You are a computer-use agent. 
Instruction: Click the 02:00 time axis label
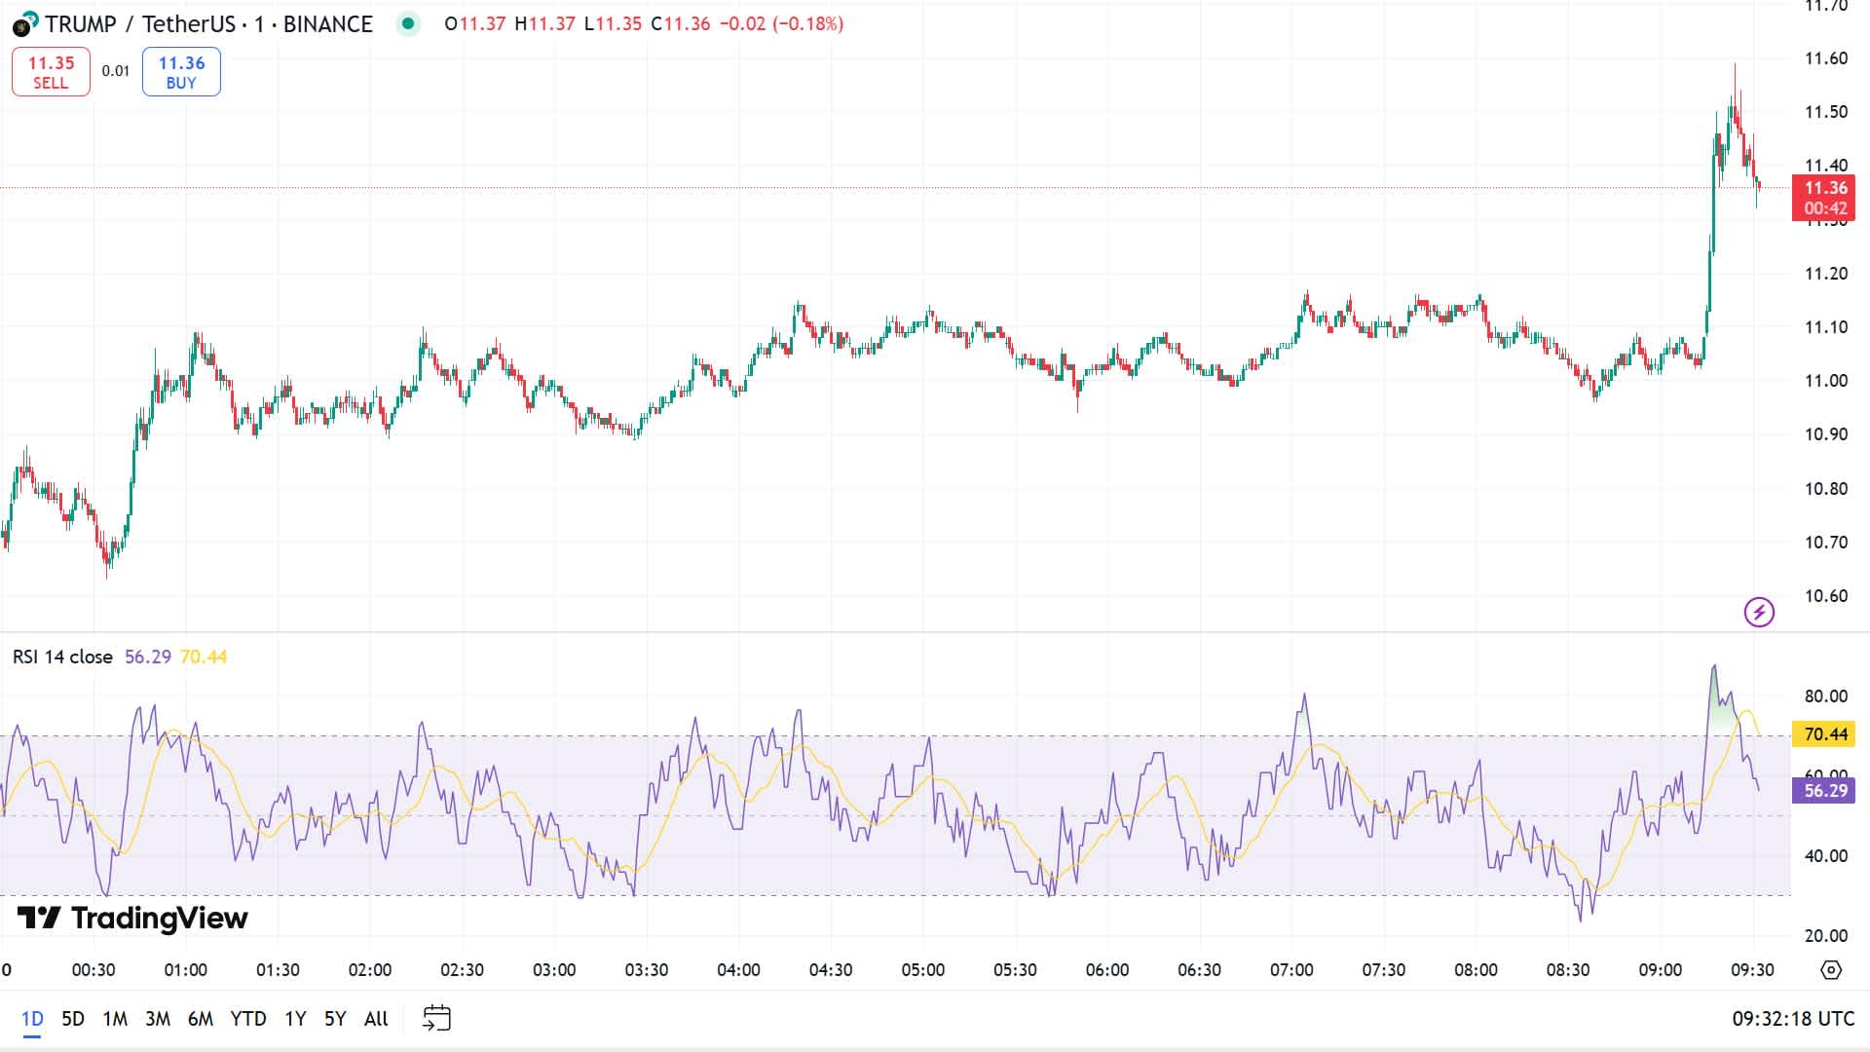[x=370, y=970]
